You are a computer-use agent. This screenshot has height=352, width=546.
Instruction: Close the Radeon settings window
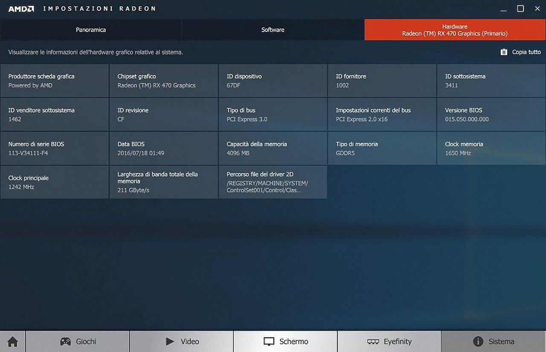(x=537, y=9)
